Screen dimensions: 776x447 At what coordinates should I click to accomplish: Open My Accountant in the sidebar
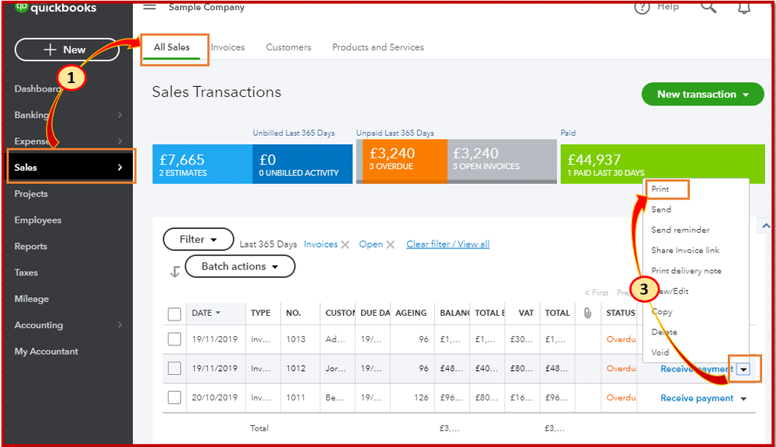(47, 352)
